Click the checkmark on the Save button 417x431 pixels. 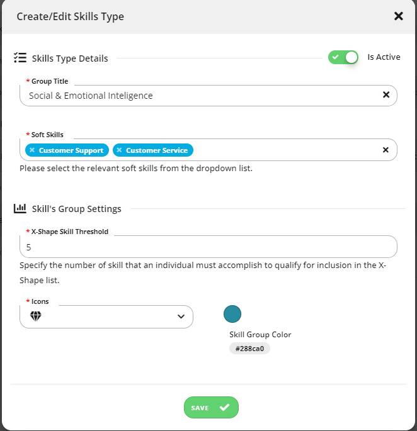(225, 407)
